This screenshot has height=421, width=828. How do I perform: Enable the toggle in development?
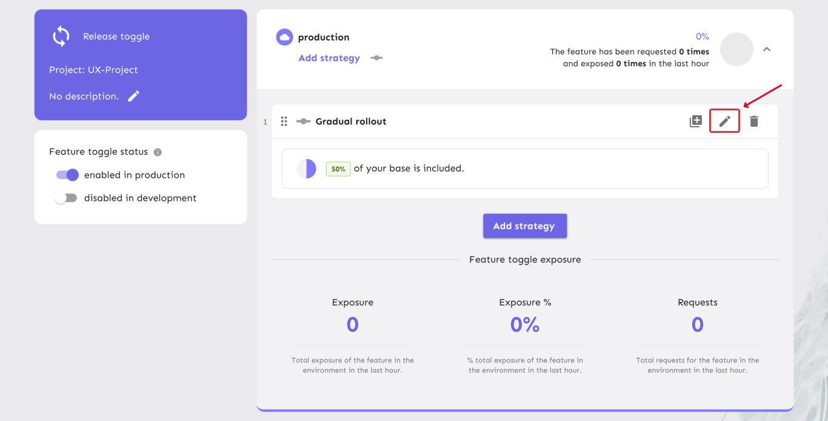66,198
